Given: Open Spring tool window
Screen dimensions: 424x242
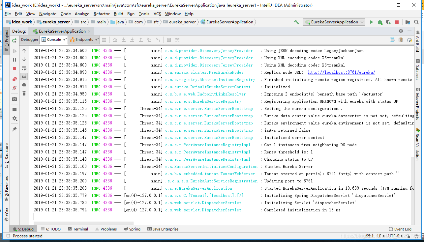Looking at the screenshot, I should coord(132,229).
